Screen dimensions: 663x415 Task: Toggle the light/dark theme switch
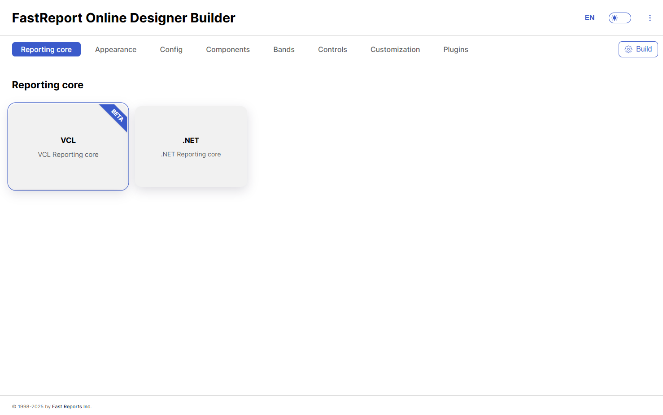click(620, 18)
